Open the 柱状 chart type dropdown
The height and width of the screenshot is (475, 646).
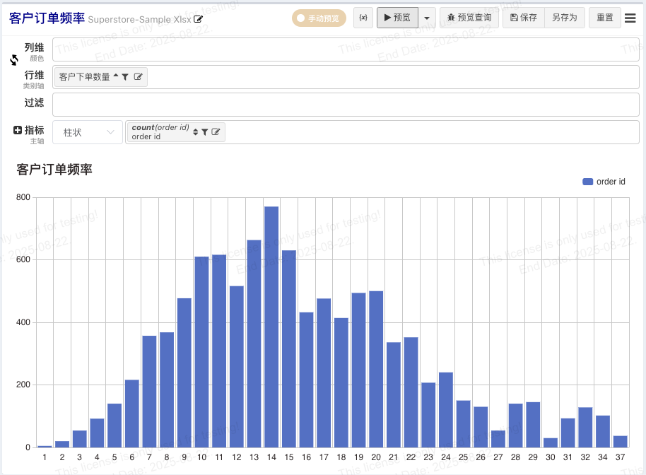(88, 132)
